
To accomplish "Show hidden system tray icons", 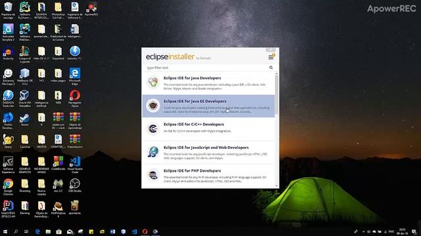I will point(364,231).
